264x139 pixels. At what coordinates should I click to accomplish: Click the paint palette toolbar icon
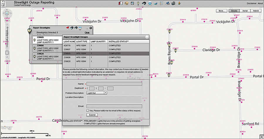coord(126,4)
